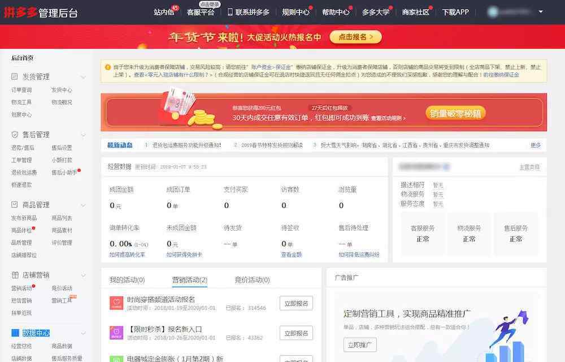Screen dimensions: 565x362
Task: Click 立即报名 for 时尚穿搭频道活动报名
Action: point(296,303)
